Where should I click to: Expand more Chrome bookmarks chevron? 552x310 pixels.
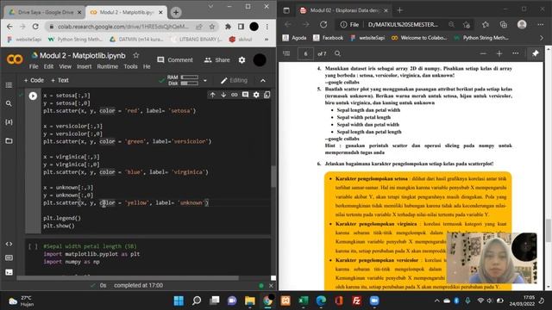click(267, 39)
